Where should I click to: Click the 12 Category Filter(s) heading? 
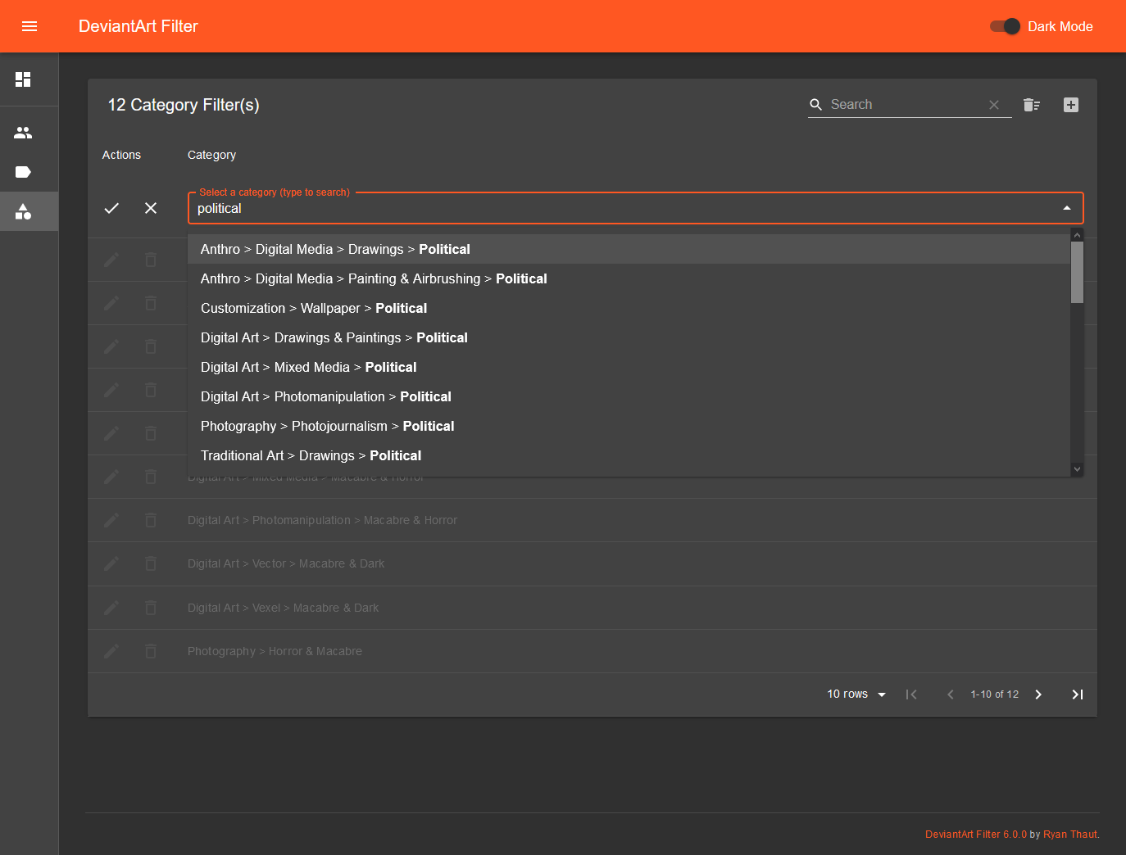coord(184,105)
